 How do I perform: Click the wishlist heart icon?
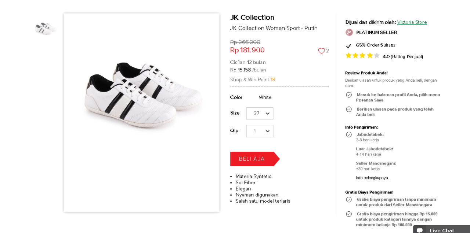point(321,51)
